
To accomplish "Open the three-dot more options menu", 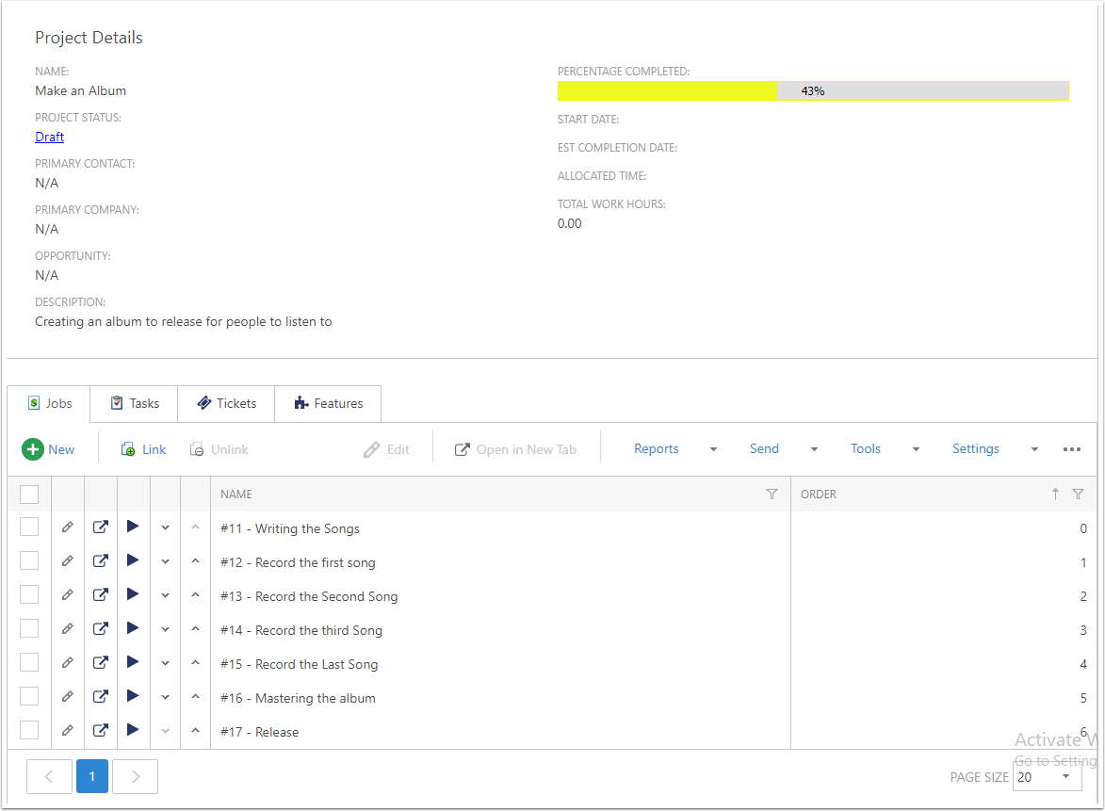I will pos(1072,449).
